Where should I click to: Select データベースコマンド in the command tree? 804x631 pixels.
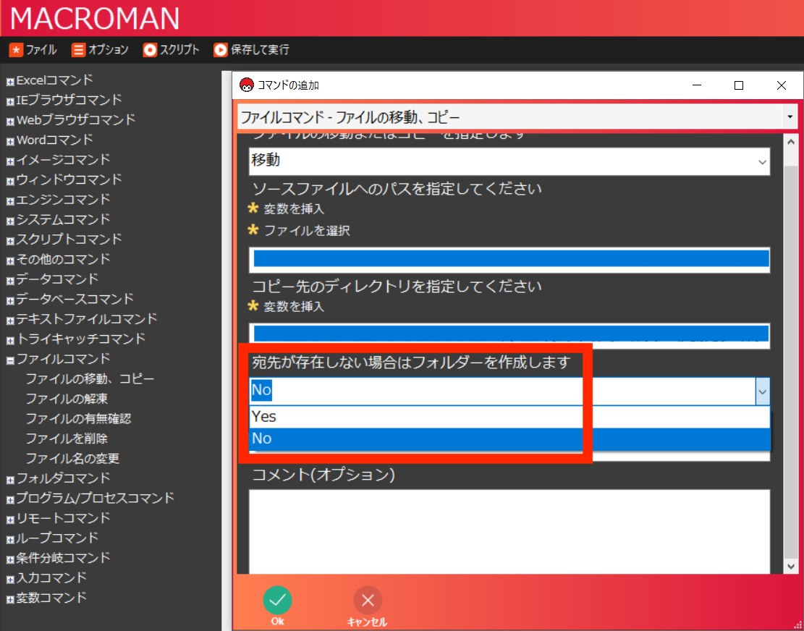[75, 298]
